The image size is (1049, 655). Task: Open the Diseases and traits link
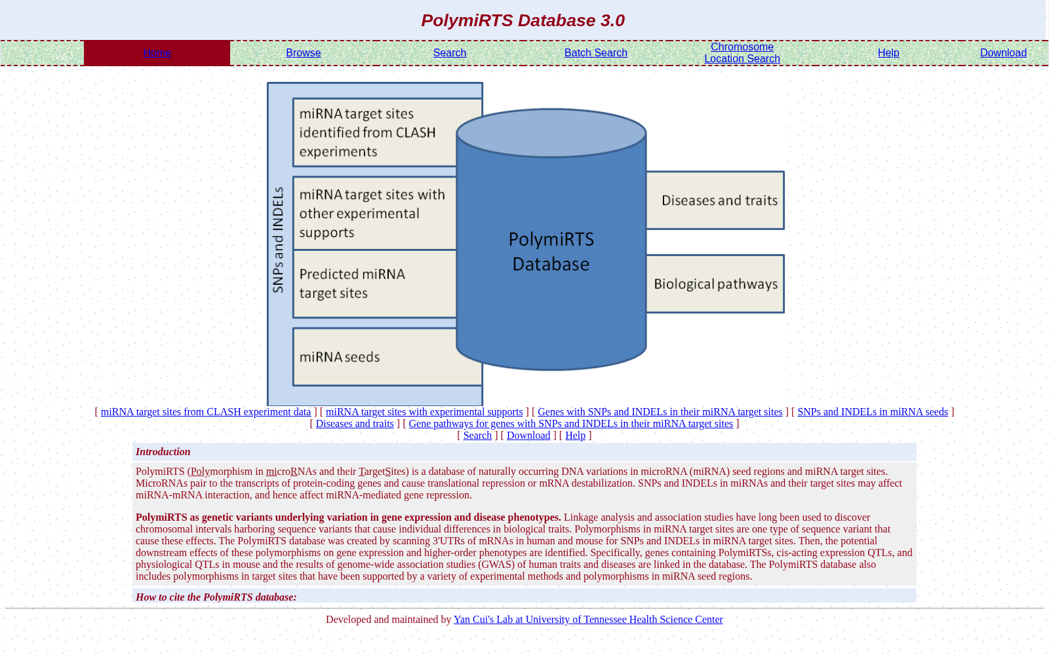[x=355, y=424]
